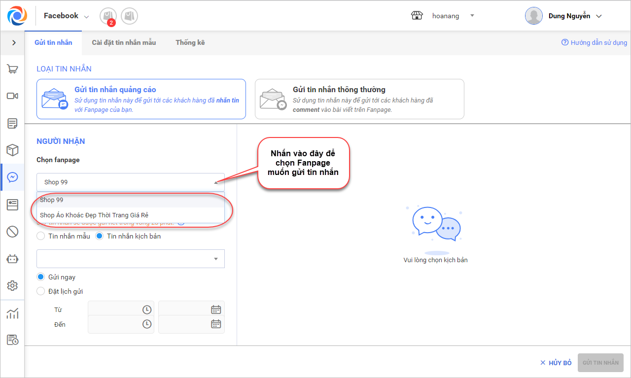
Task: Click shopping bag icon with badge 2
Action: 107,16
